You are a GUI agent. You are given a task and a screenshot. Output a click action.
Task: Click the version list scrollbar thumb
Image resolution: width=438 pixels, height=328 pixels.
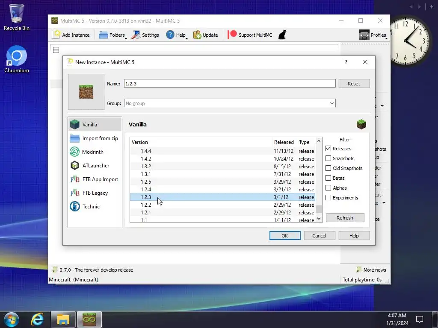coord(319,209)
